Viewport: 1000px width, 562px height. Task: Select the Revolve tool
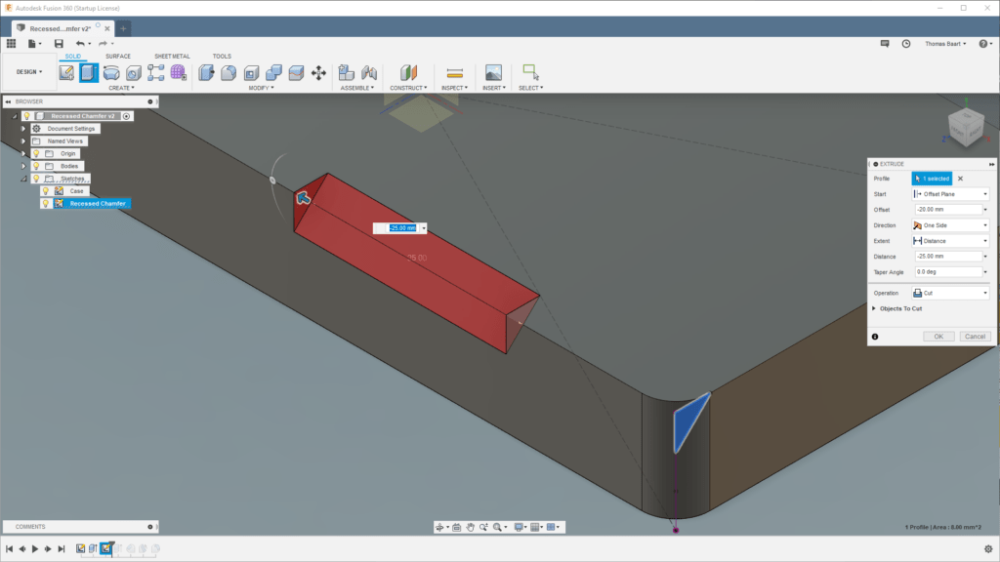click(x=110, y=73)
